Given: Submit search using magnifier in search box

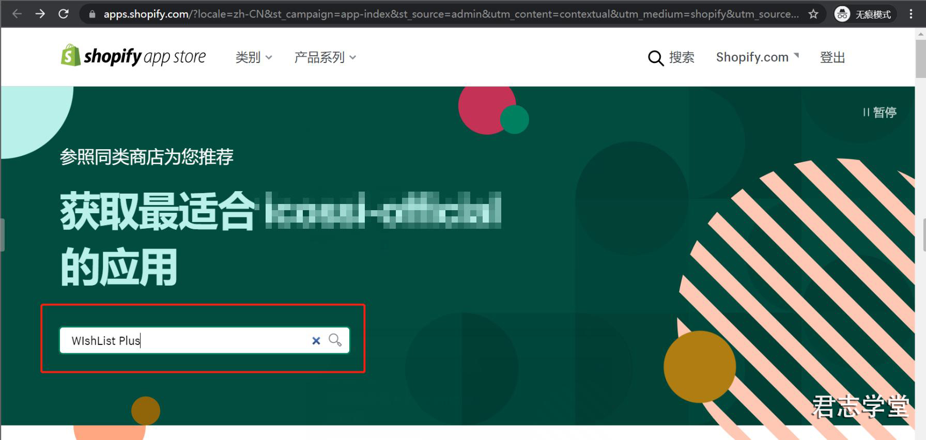Looking at the screenshot, I should click(x=335, y=340).
